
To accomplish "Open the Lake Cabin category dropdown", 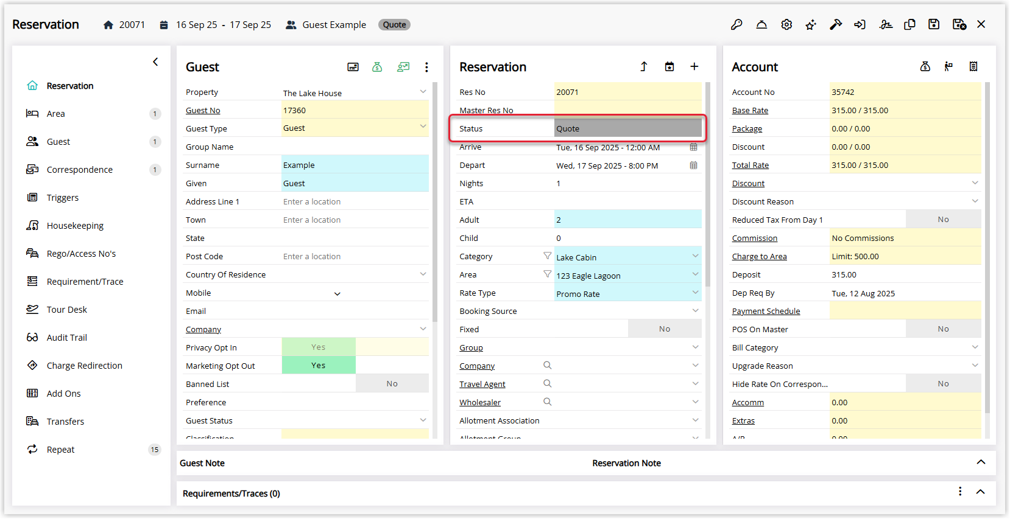I will point(695,256).
